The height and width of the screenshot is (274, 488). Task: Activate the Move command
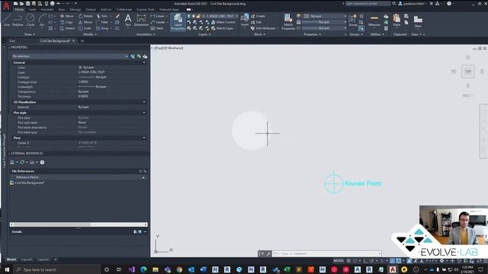(67, 16)
